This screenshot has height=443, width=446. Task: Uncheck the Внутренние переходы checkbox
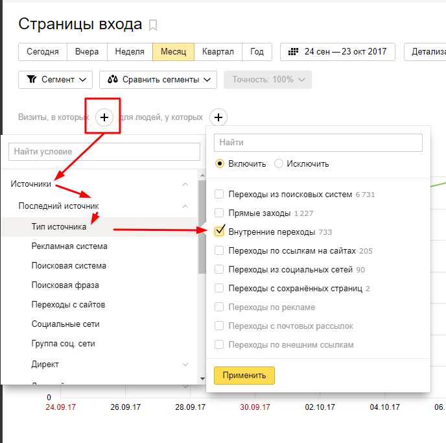[x=219, y=232]
